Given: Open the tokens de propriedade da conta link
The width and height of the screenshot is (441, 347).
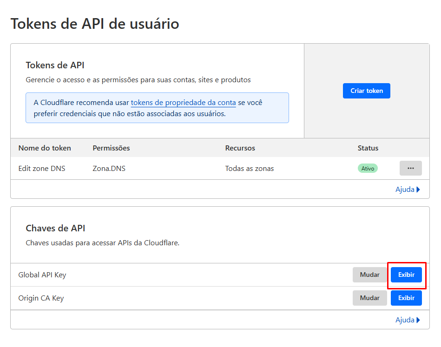Looking at the screenshot, I should [183, 103].
